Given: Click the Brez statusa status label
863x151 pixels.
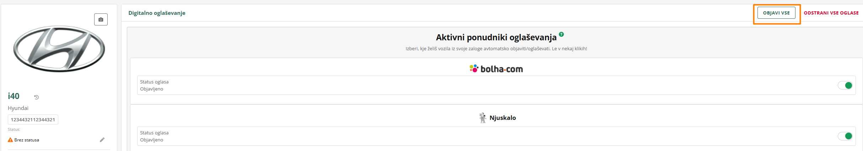Looking at the screenshot, I should click(x=27, y=140).
